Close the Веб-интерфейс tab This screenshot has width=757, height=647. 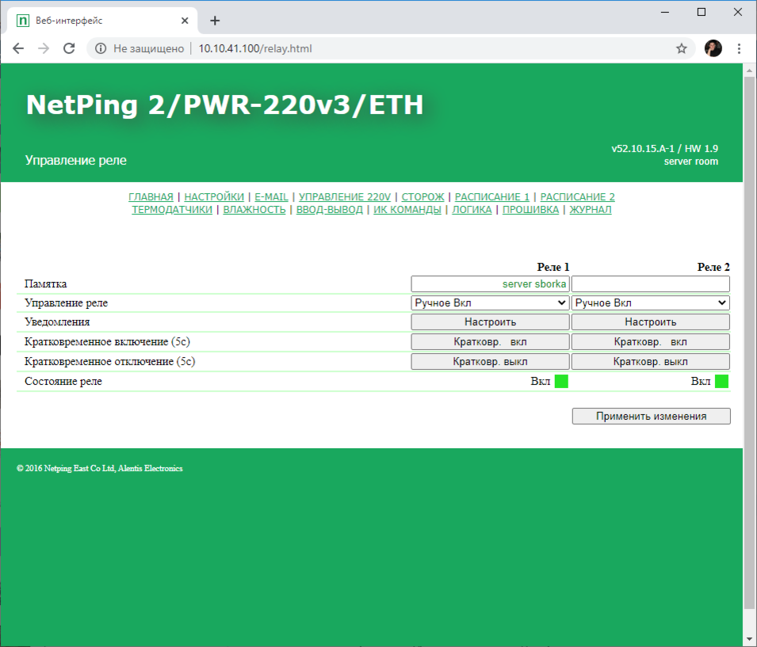[x=185, y=21]
